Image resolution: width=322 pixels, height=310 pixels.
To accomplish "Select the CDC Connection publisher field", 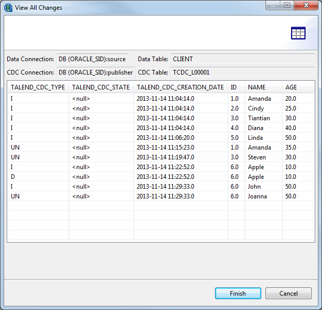I will pyautogui.click(x=95, y=72).
